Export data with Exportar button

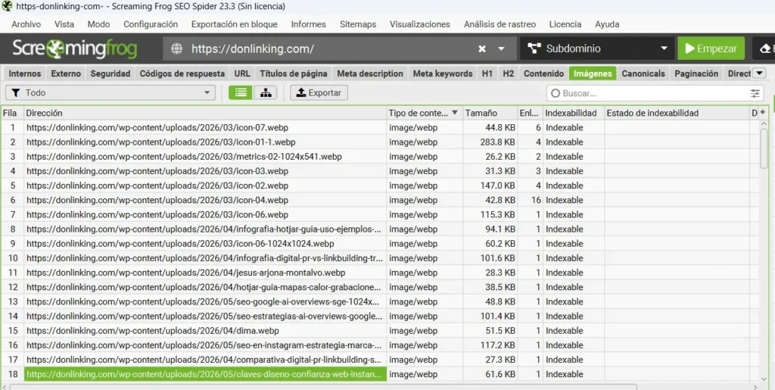point(319,93)
